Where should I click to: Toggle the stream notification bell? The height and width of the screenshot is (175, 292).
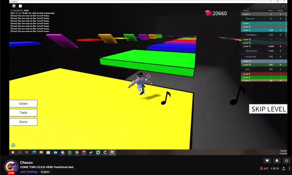tap(277, 161)
